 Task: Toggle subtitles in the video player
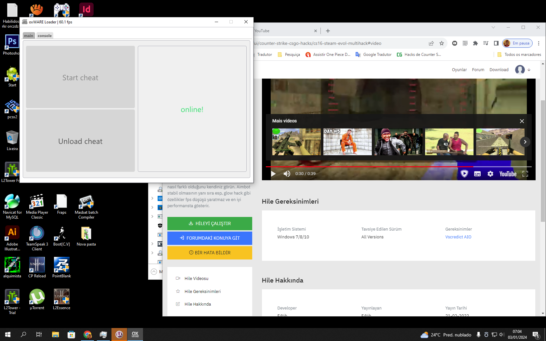tap(477, 174)
